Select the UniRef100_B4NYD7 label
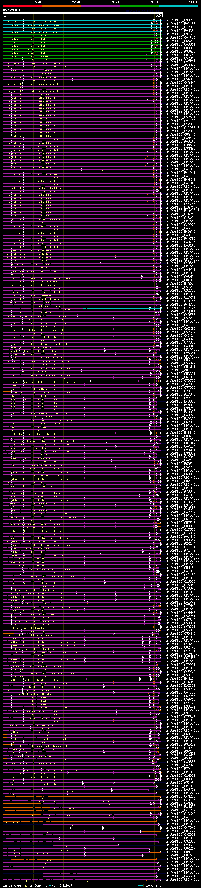The image size is (201, 888). click(x=180, y=138)
